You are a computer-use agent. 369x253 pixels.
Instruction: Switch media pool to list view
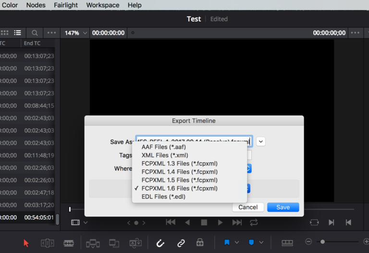click(18, 33)
